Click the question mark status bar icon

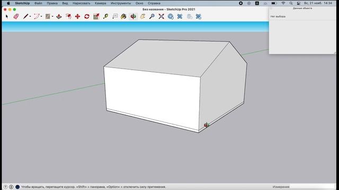click(x=6, y=187)
